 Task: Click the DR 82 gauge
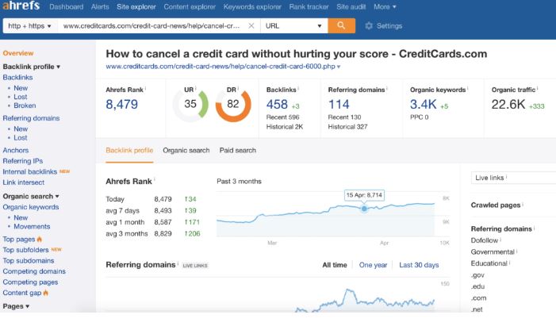click(233, 104)
